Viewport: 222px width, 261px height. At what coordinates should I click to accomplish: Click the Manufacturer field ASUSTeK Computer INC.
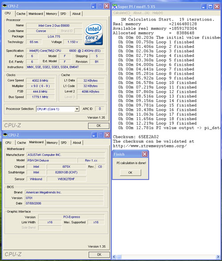pos(66,155)
